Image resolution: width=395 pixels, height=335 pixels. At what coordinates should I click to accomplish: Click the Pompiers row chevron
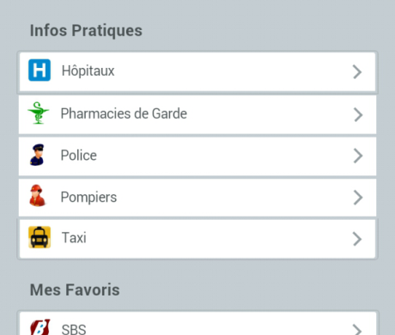click(358, 198)
